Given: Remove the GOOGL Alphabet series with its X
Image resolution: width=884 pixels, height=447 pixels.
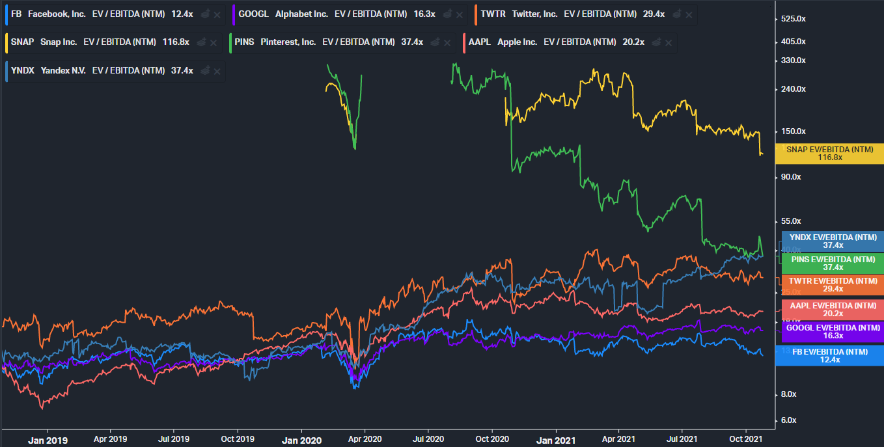Looking at the screenshot, I should pos(459,14).
